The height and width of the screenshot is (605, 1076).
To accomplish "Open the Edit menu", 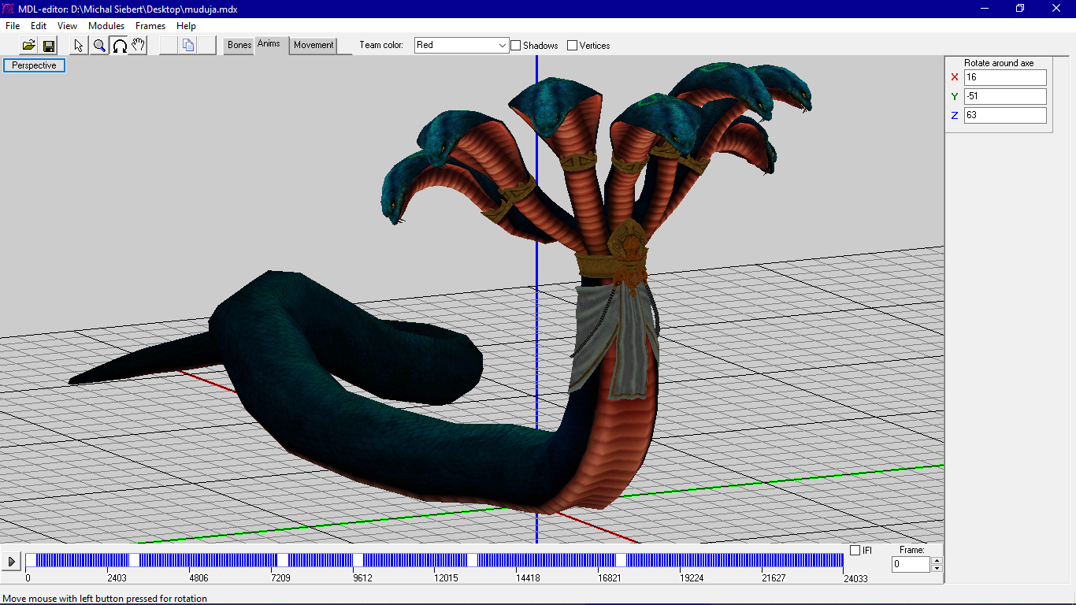I will 39,26.
